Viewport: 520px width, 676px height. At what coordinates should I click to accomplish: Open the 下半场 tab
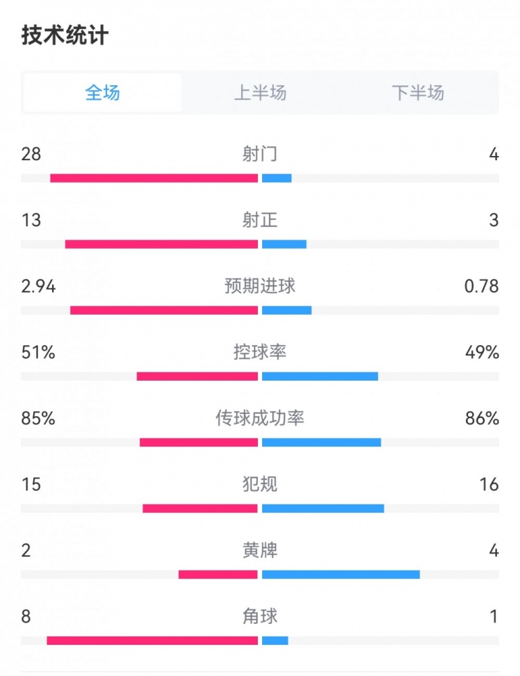tap(417, 92)
